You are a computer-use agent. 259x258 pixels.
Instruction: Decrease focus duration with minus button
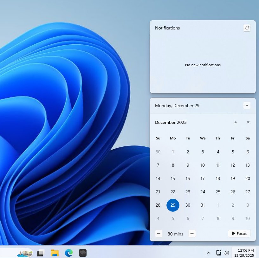click(x=159, y=234)
